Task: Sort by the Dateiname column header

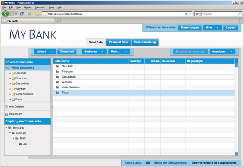Action: (91, 61)
